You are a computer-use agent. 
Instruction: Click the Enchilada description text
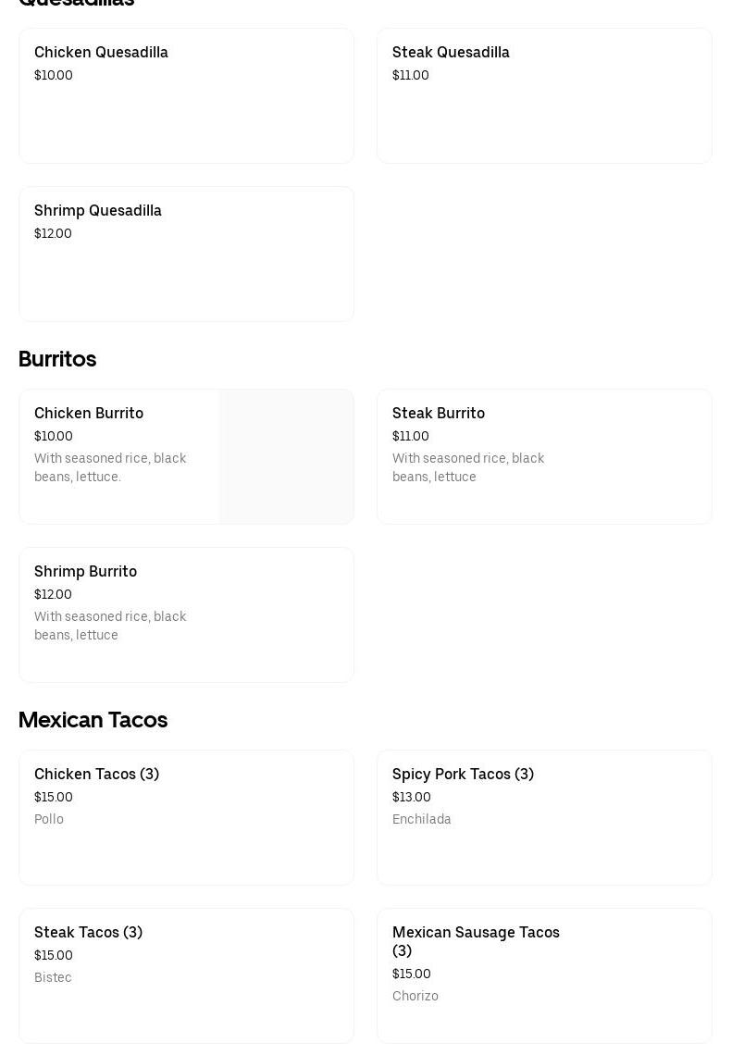coord(422,820)
